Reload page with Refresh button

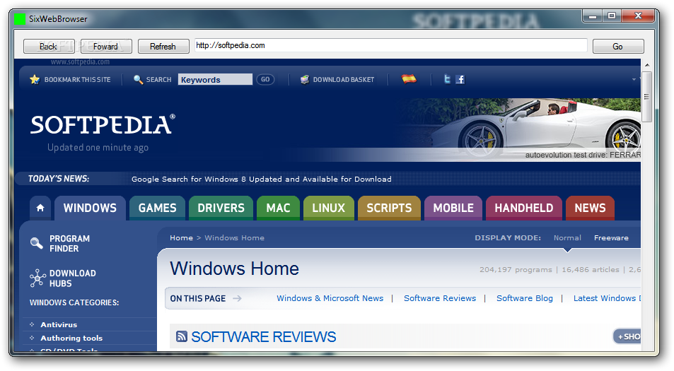coord(163,47)
